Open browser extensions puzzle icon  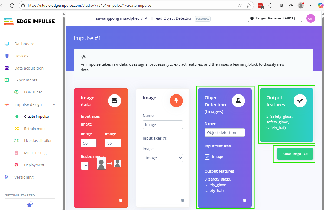pyautogui.click(x=270, y=5)
